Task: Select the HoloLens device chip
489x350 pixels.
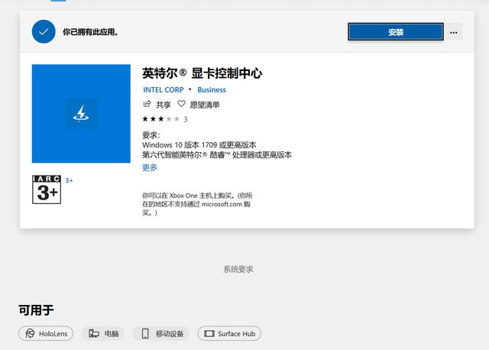Action: [x=46, y=333]
